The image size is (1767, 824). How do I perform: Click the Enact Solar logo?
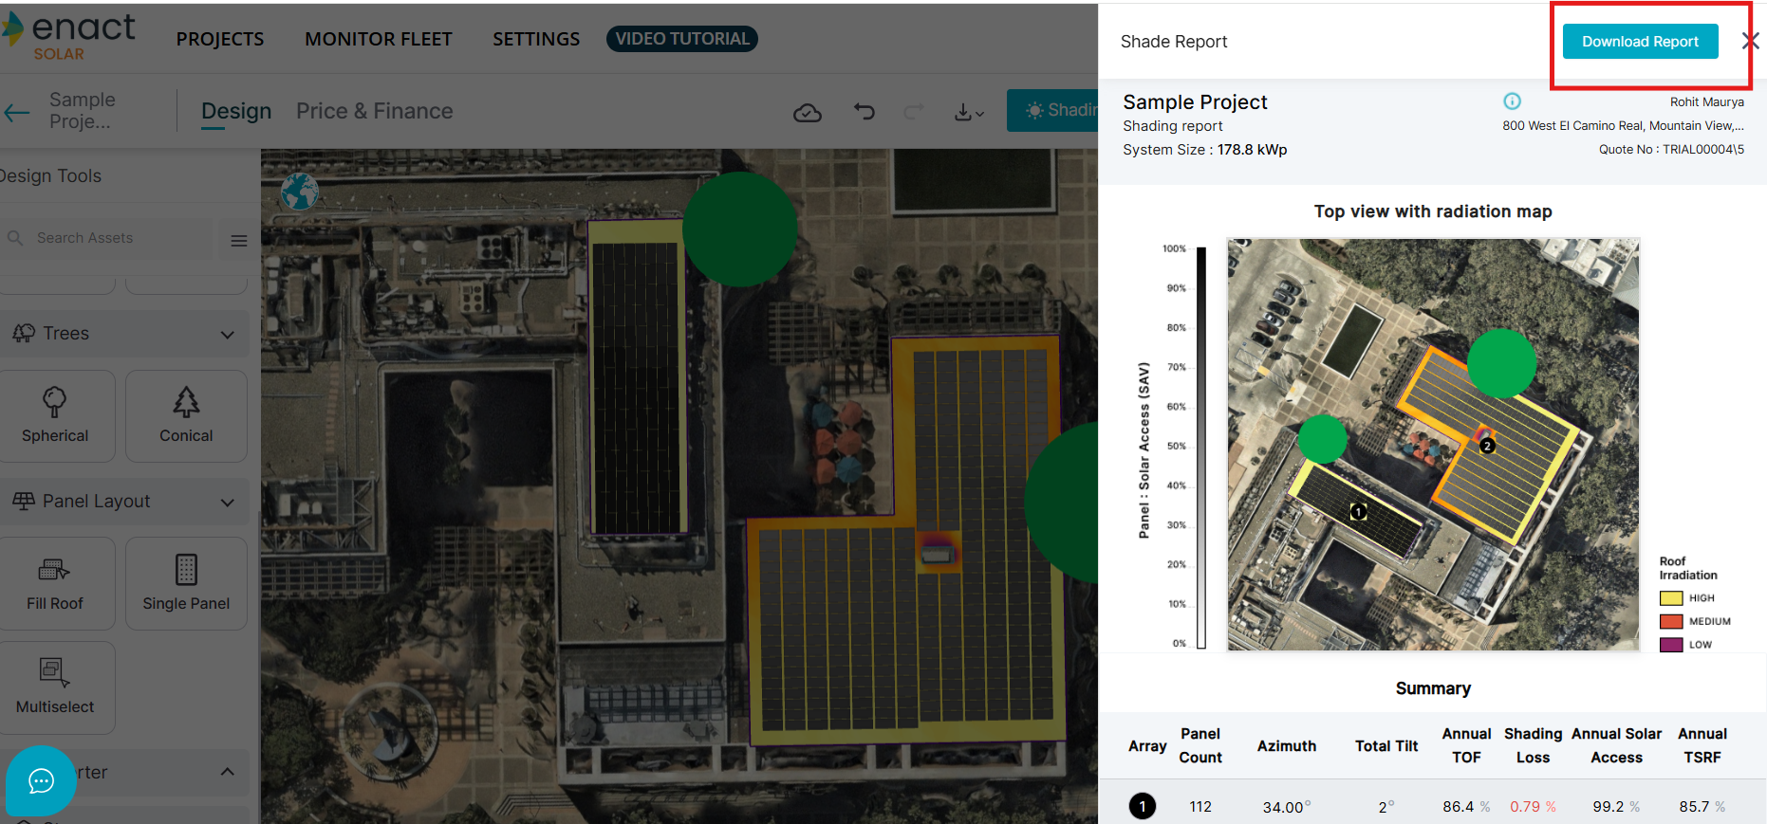(x=68, y=38)
